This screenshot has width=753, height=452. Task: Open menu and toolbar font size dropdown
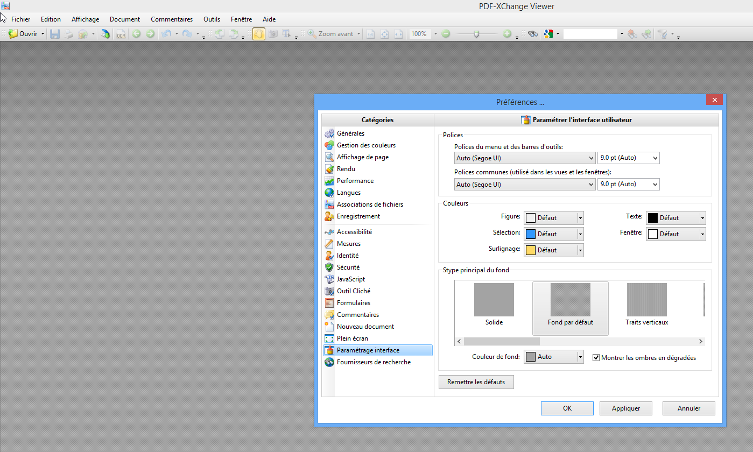629,158
